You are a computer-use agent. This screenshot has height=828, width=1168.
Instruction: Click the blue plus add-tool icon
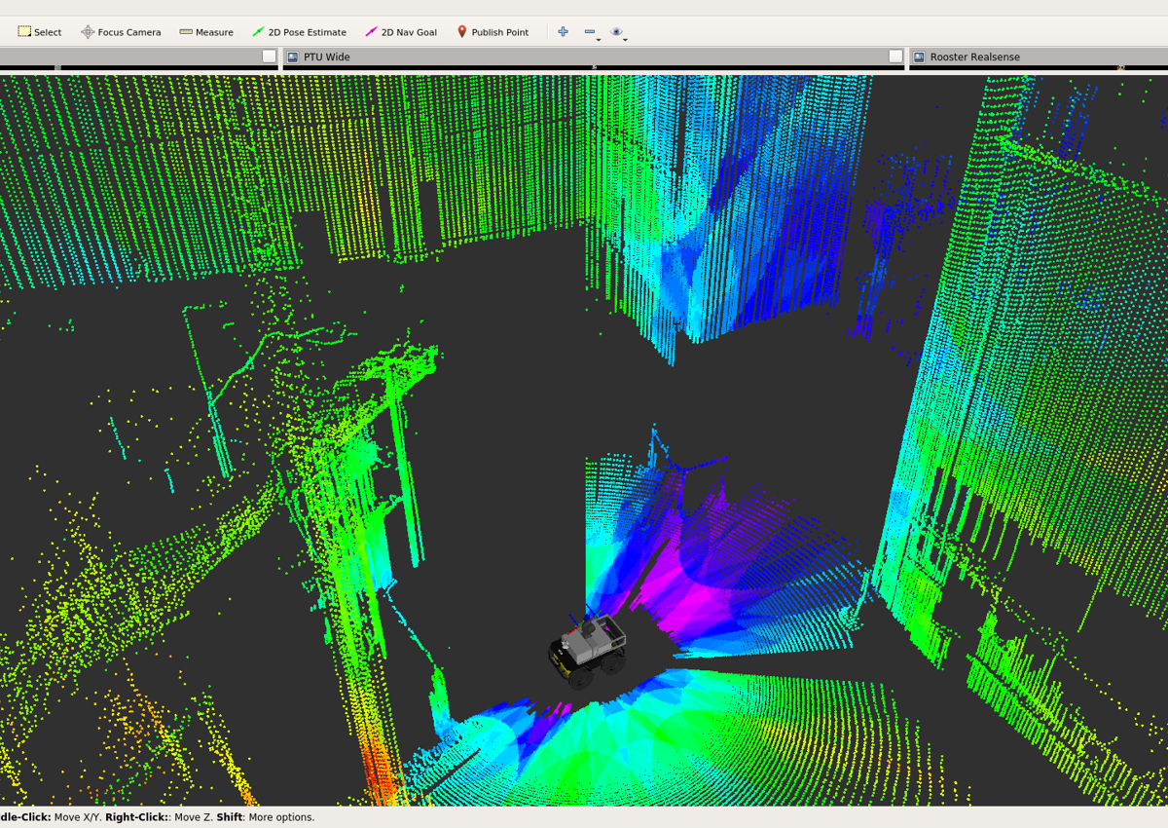coord(563,32)
